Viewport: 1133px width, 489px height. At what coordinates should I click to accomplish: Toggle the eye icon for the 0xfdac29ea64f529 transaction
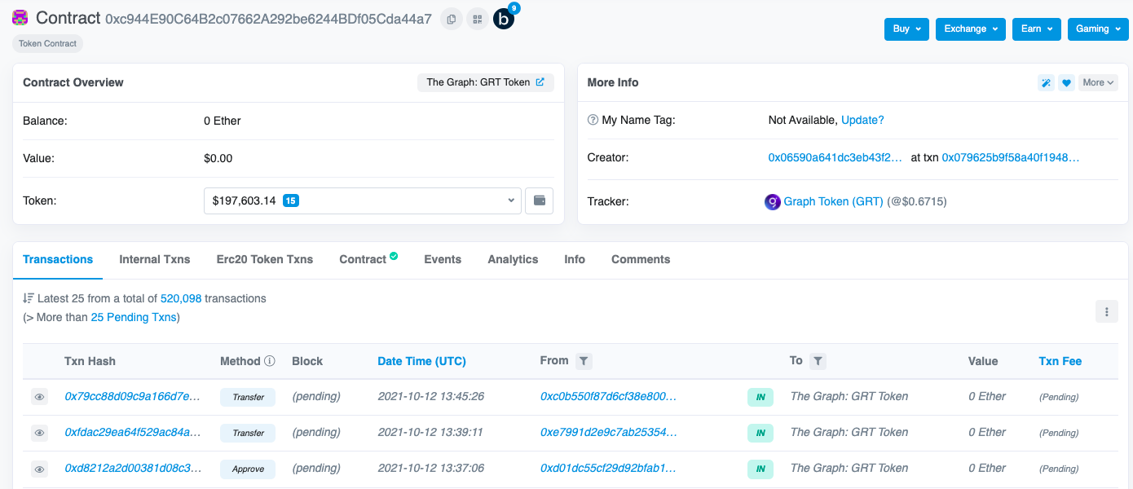pyautogui.click(x=39, y=433)
